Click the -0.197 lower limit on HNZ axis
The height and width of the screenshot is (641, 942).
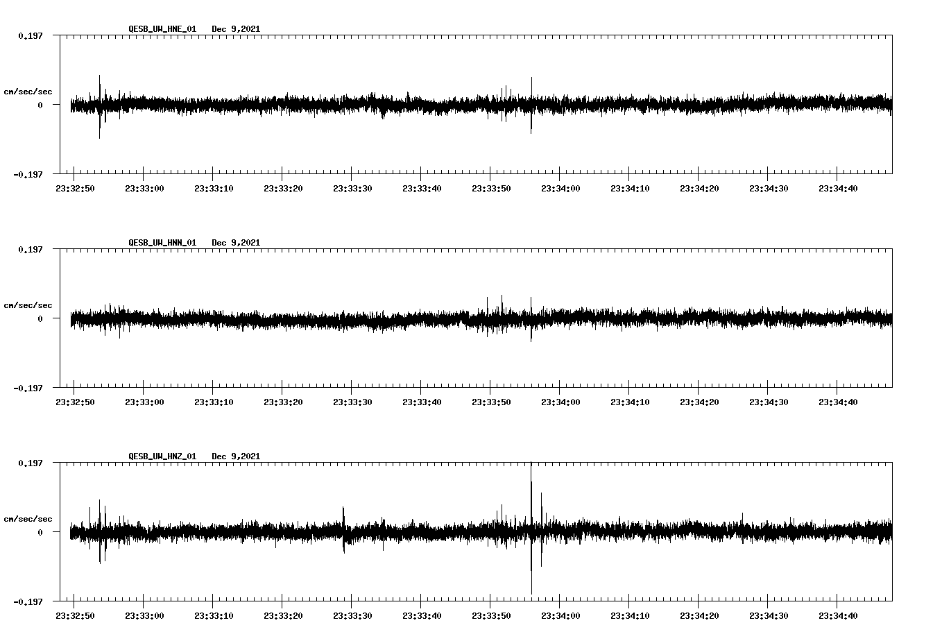(x=28, y=602)
